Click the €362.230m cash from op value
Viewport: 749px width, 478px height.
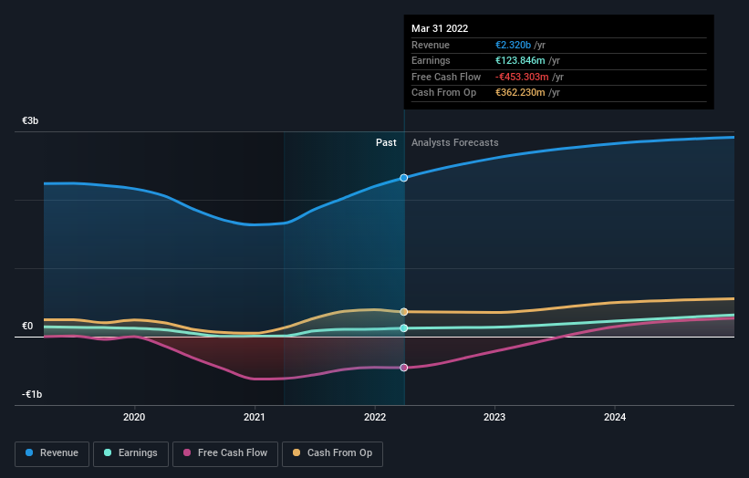(520, 93)
